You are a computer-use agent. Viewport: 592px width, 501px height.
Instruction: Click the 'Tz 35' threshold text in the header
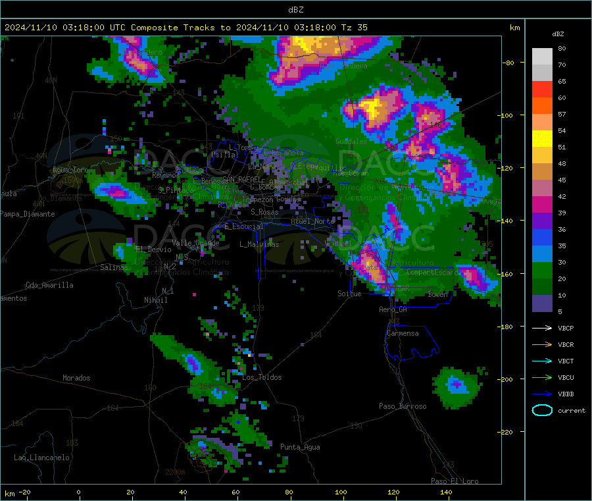pyautogui.click(x=354, y=28)
